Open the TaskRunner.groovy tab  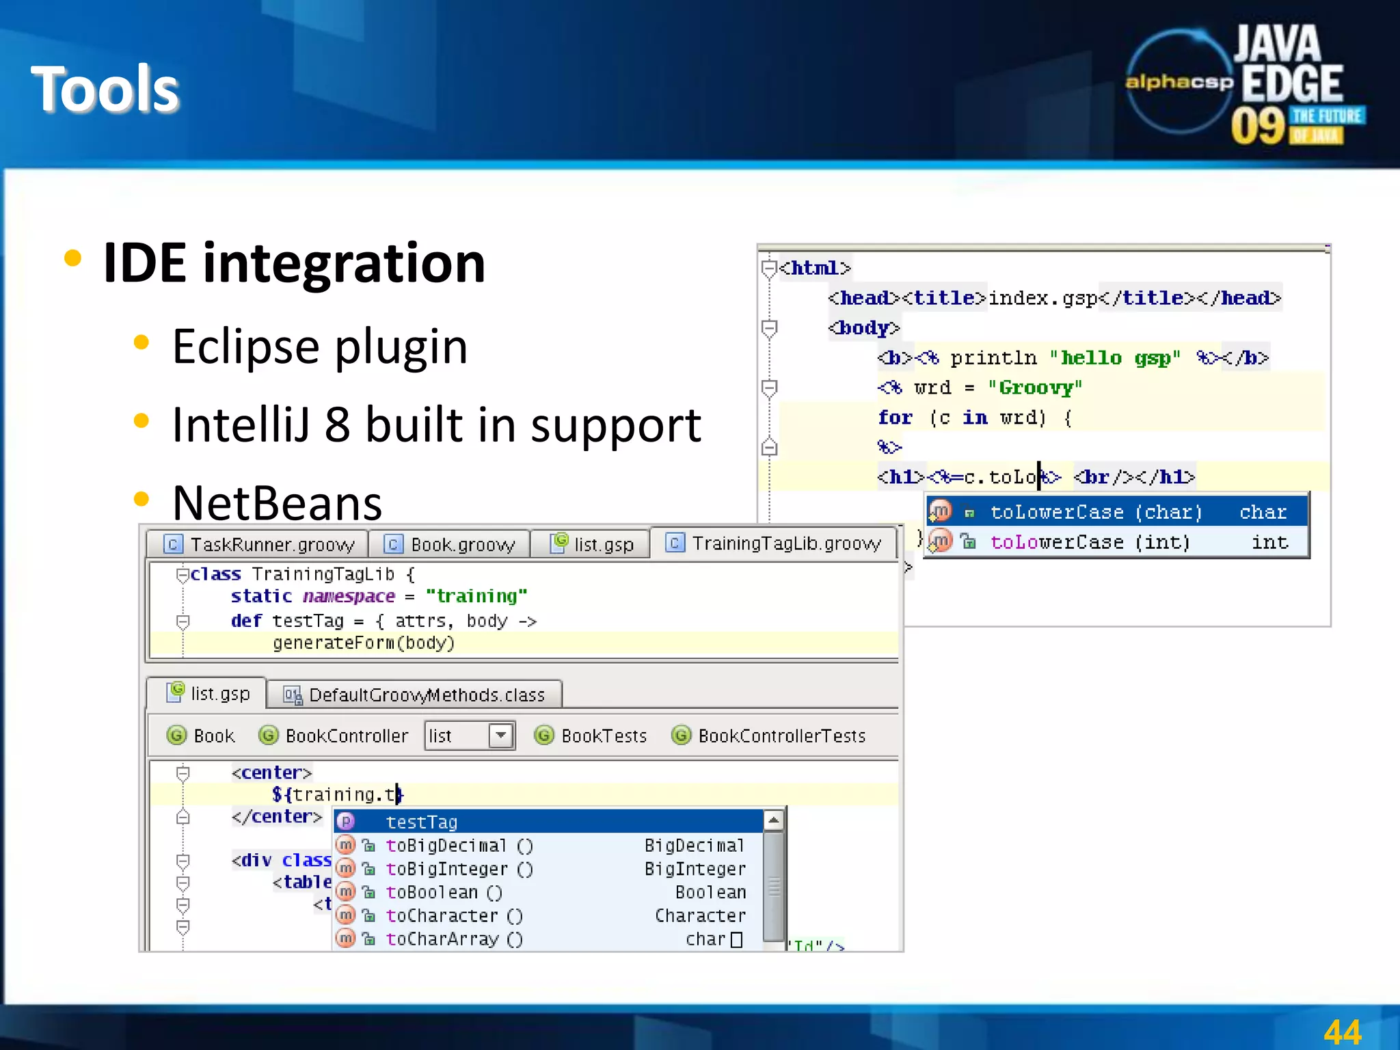pos(258,544)
